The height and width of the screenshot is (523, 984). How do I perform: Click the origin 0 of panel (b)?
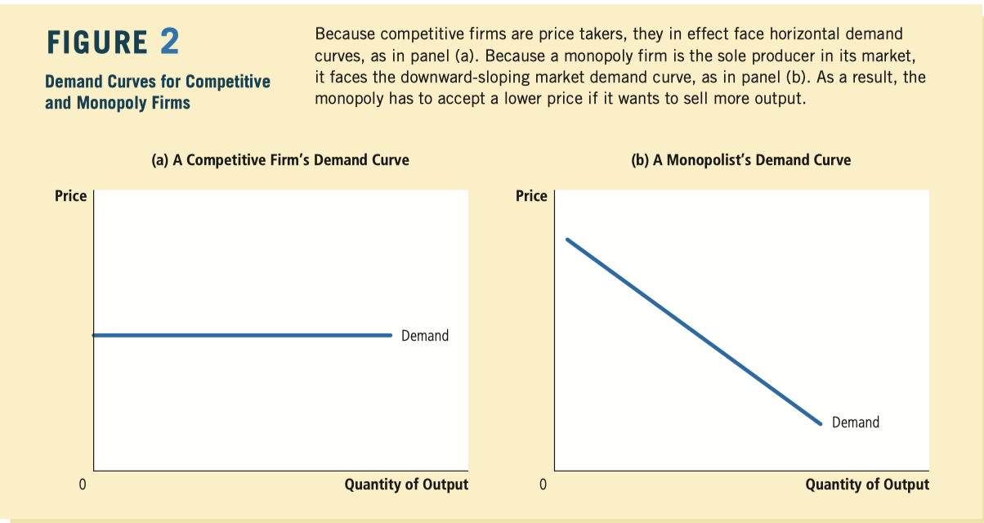[542, 485]
